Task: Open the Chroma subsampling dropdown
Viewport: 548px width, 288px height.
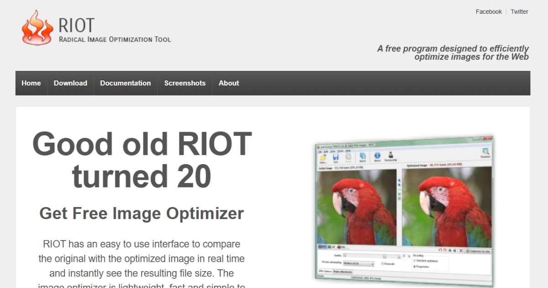Action: pos(358,264)
